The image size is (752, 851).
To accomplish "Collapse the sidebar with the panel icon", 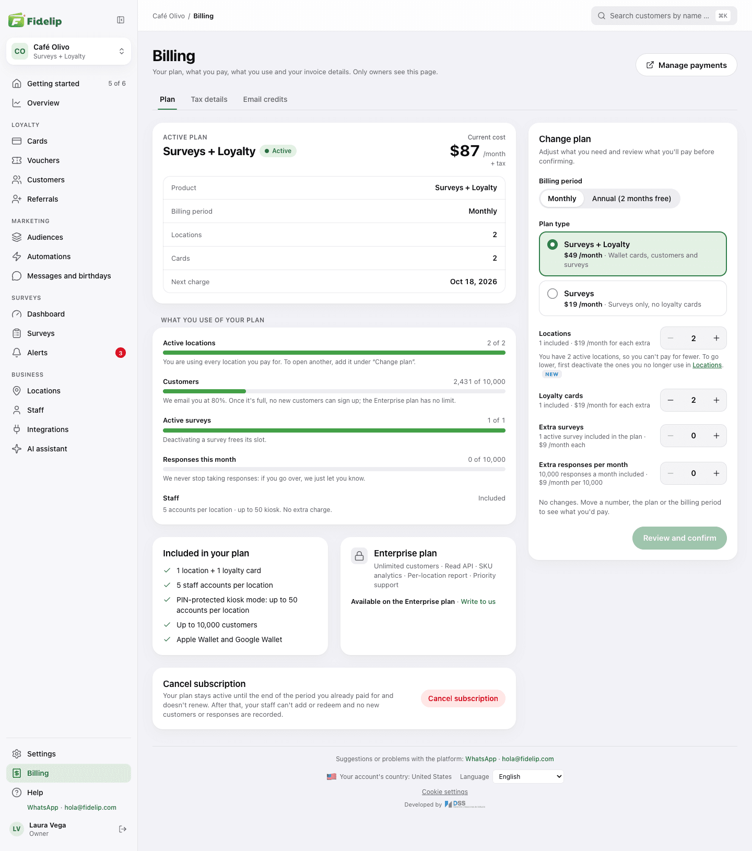I will click(121, 20).
